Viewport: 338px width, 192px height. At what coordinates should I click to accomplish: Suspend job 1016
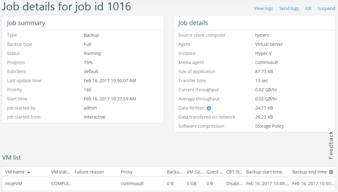(x=326, y=8)
